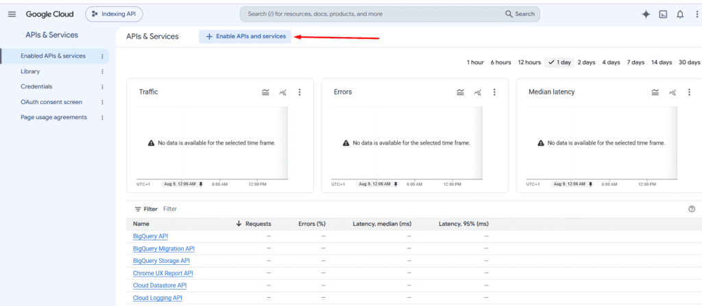This screenshot has width=702, height=306.
Task: Open options next to Credentials
Action: coord(102,87)
